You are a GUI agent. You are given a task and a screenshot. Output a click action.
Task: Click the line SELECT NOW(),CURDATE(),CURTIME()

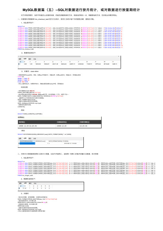point(30,114)
